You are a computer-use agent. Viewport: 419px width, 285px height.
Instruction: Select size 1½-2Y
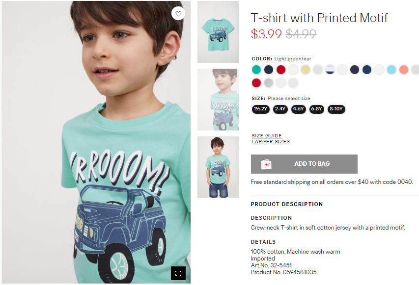tap(260, 109)
